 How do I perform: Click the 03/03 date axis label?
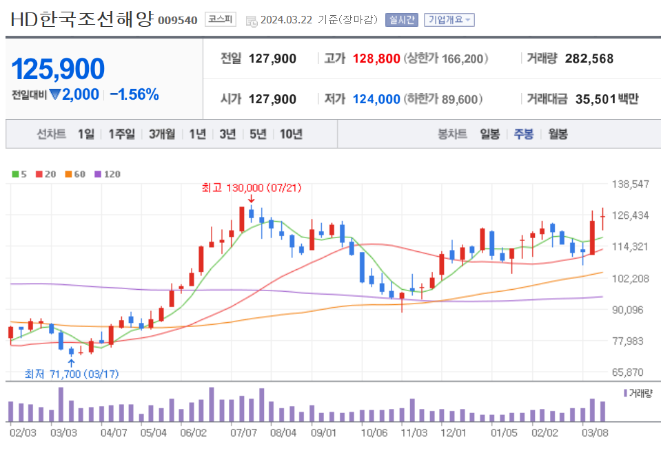click(63, 433)
